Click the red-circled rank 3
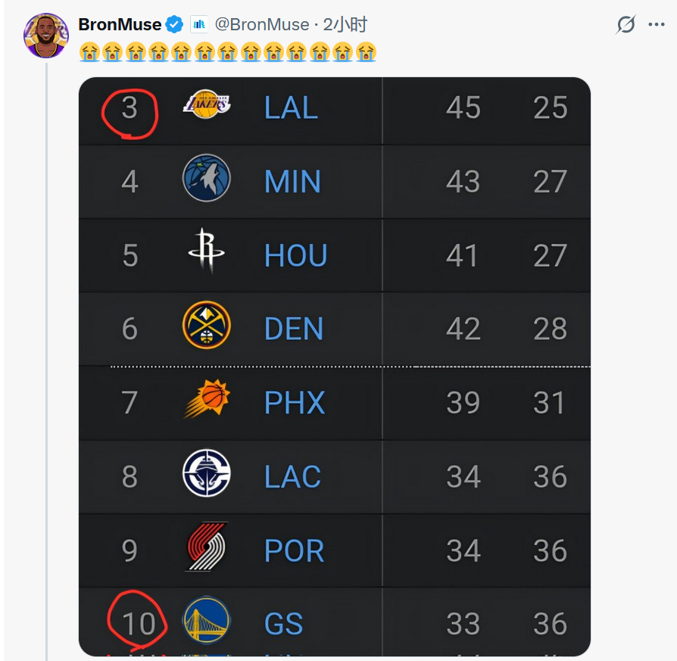 (x=129, y=108)
